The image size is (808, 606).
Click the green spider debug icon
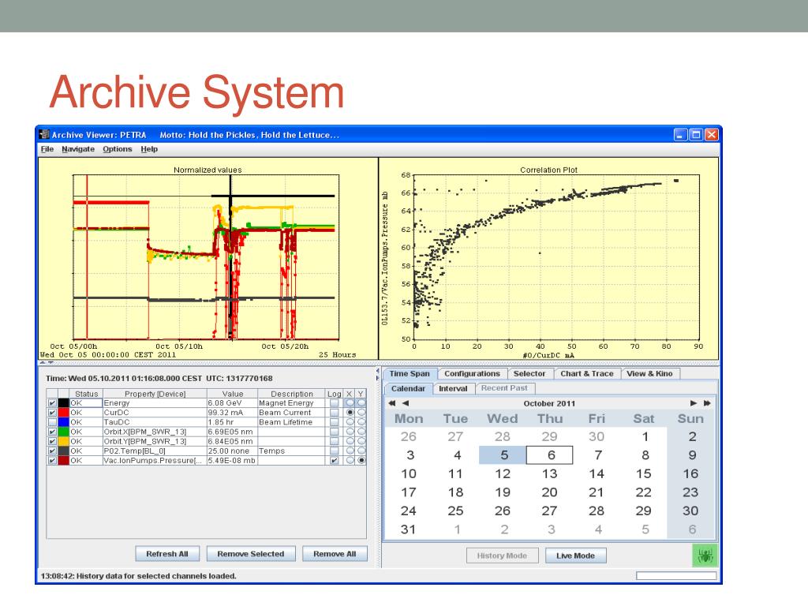[705, 555]
